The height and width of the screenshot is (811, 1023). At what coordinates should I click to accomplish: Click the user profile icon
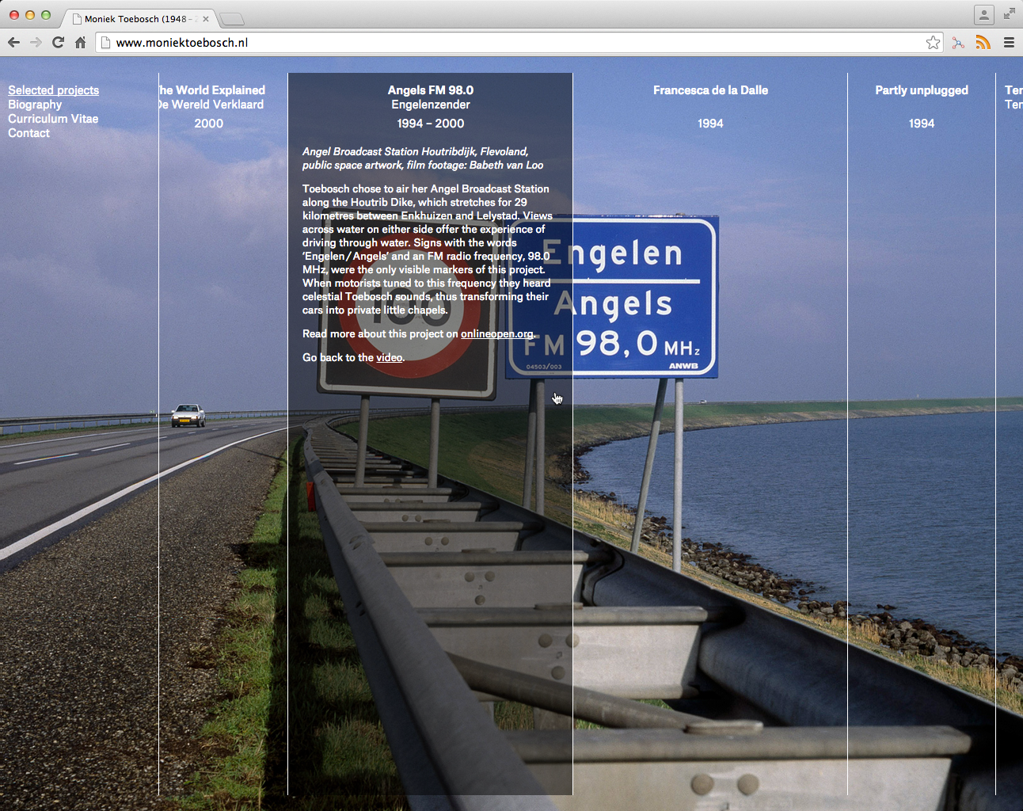point(983,15)
